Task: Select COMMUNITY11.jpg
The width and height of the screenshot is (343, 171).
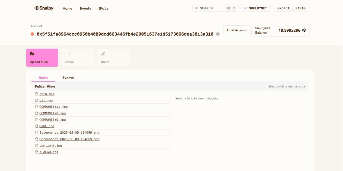Action: (53, 107)
